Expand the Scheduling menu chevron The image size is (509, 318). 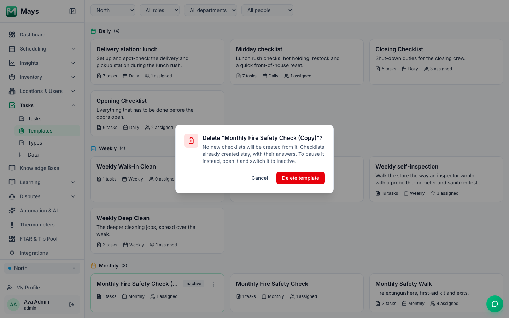[73, 49]
